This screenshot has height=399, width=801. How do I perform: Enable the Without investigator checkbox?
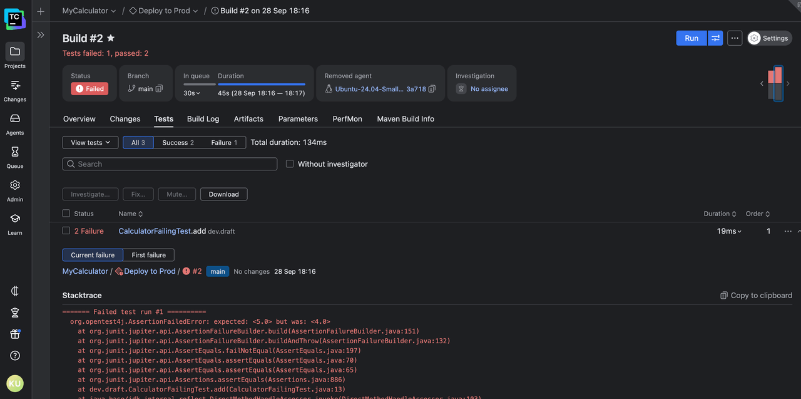tap(290, 164)
